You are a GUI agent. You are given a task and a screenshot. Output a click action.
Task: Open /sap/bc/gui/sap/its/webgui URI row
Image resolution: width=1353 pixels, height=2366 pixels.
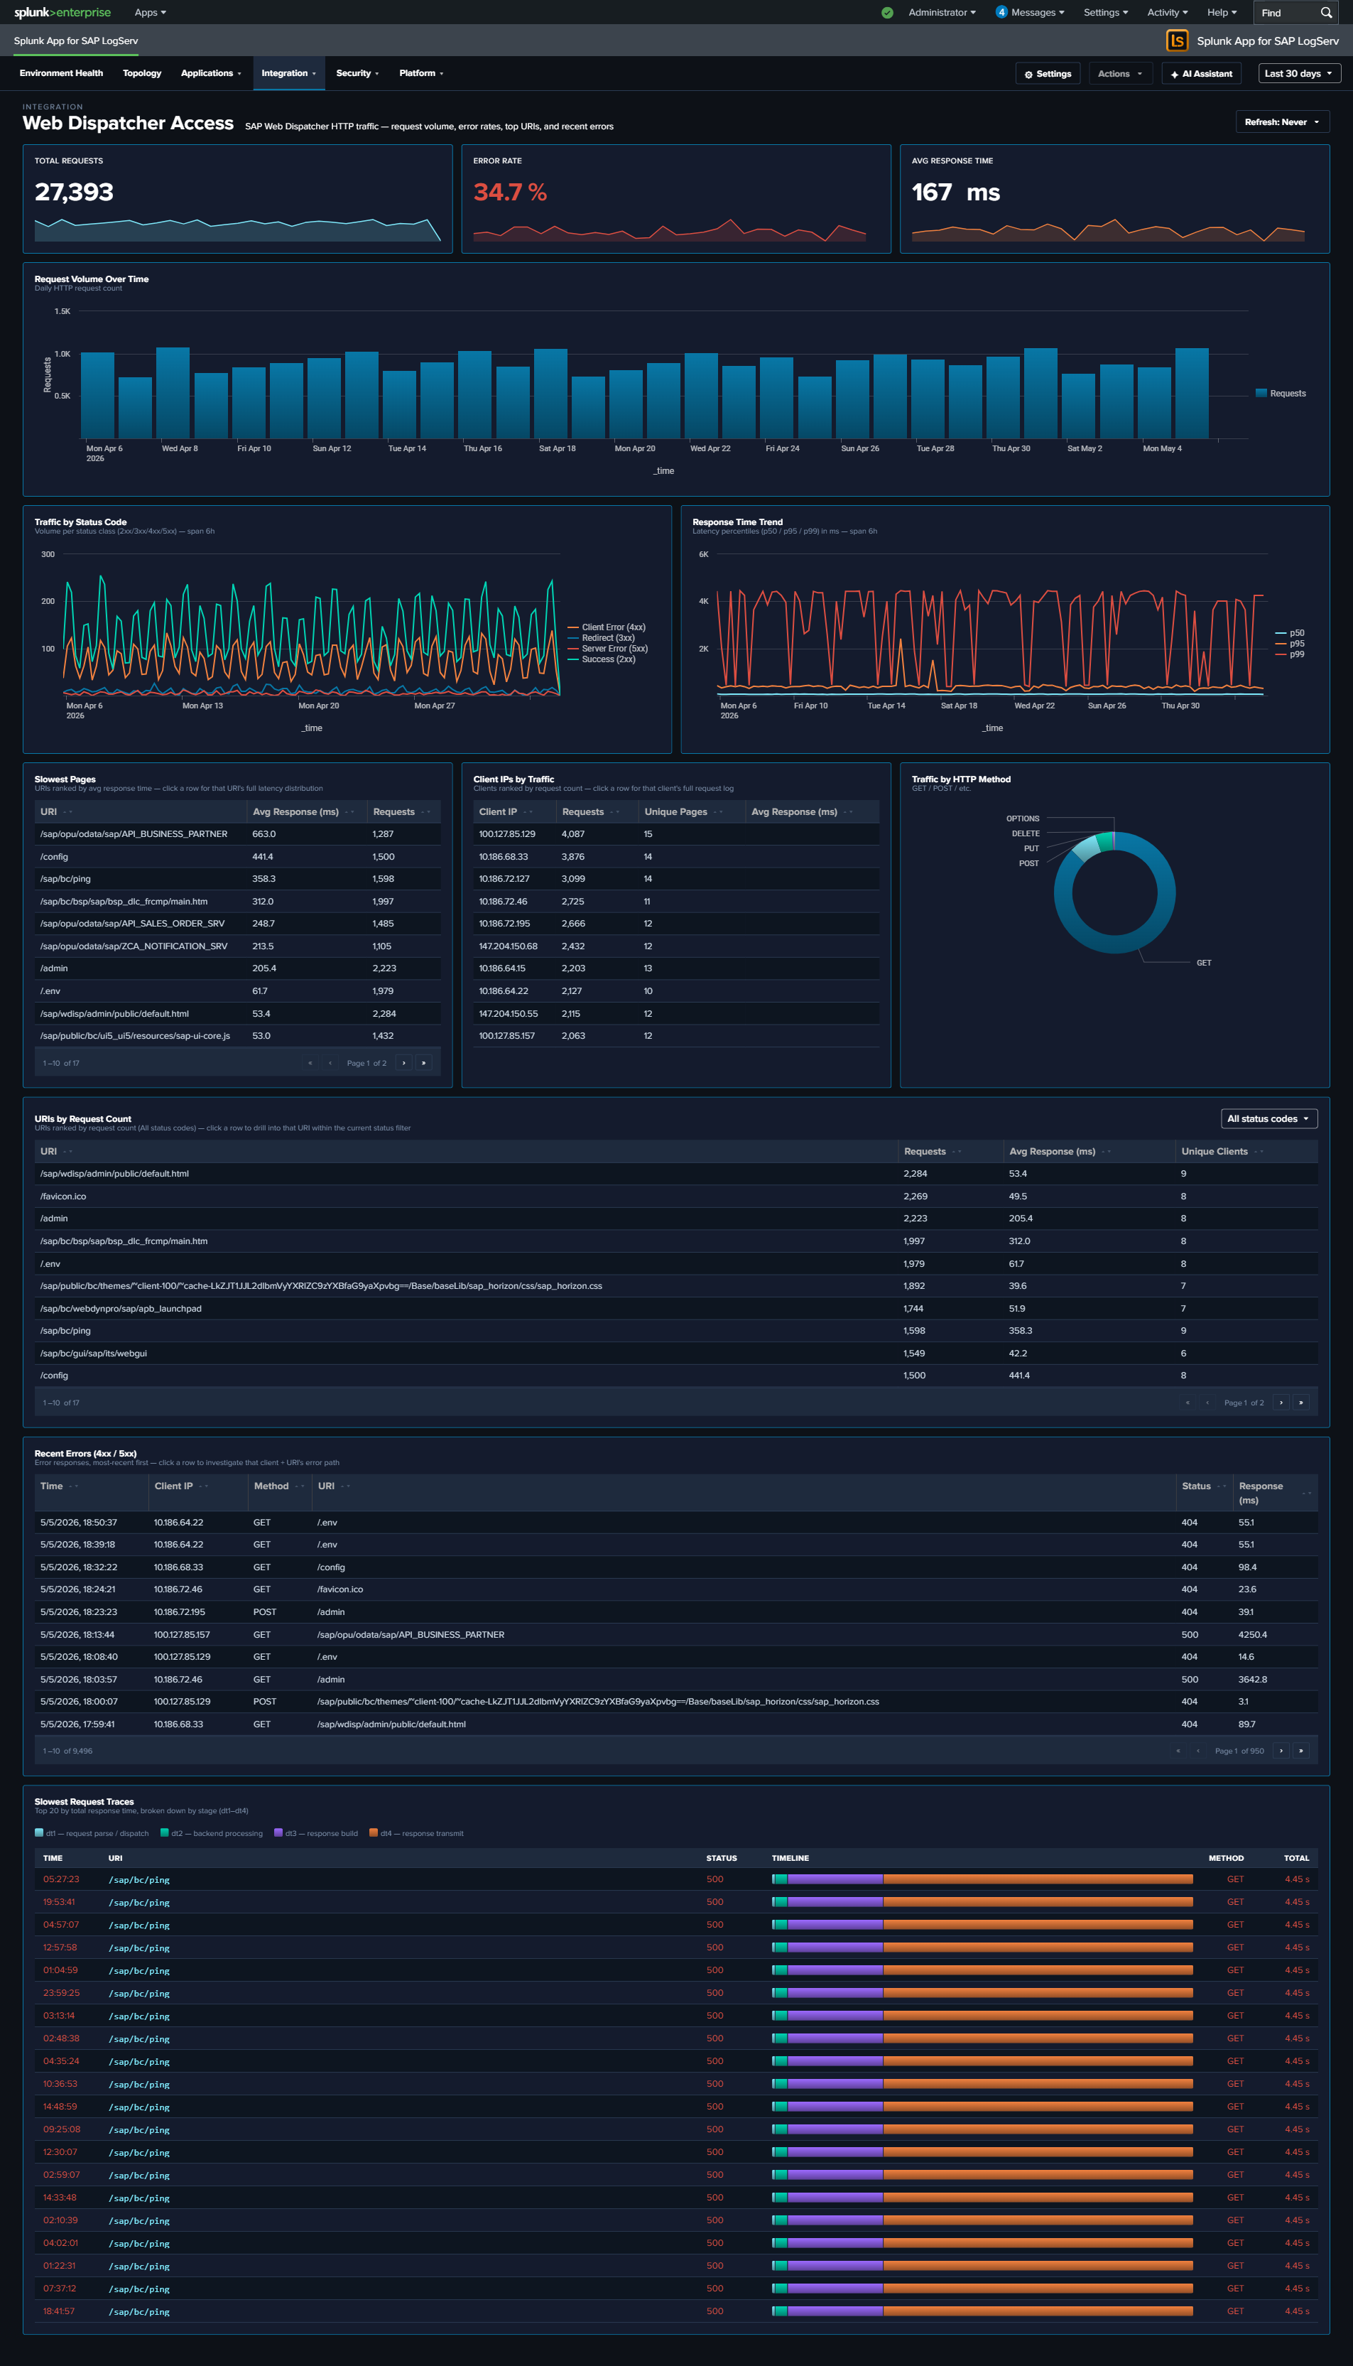(x=676, y=1353)
